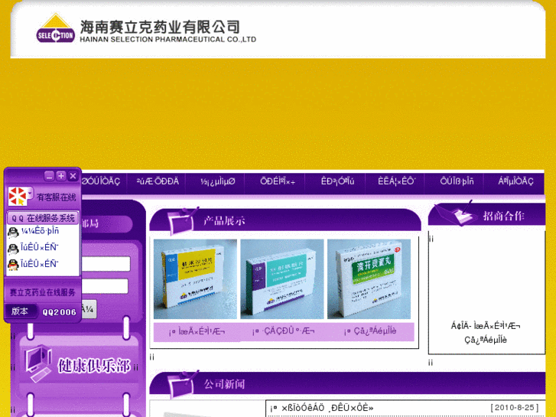The image size is (556, 417).
Task: Open the green '滴开灵' medicine box thumbnail
Action: [369, 279]
